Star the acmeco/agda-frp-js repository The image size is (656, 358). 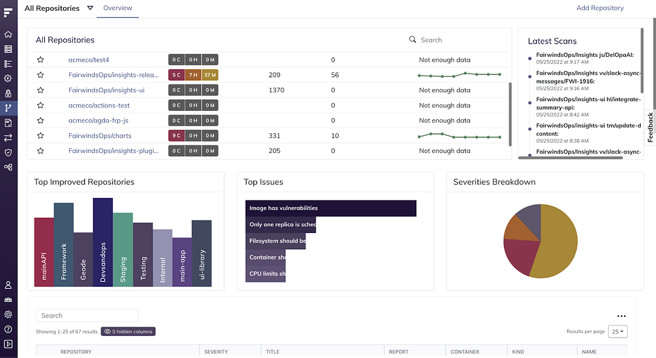(x=40, y=120)
